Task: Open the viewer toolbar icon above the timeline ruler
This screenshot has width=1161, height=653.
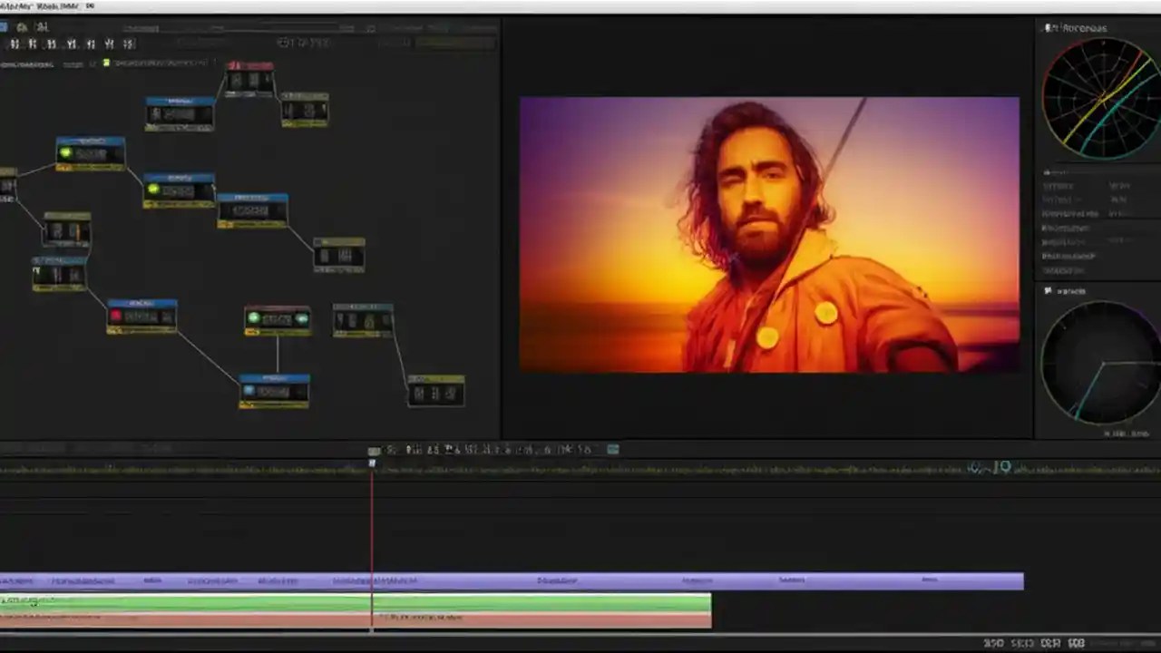Action: [x=375, y=449]
